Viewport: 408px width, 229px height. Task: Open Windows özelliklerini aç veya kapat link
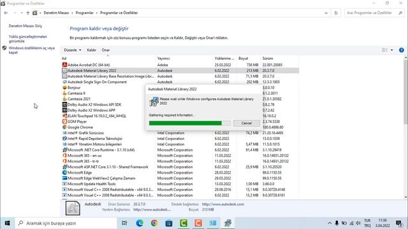32,50
